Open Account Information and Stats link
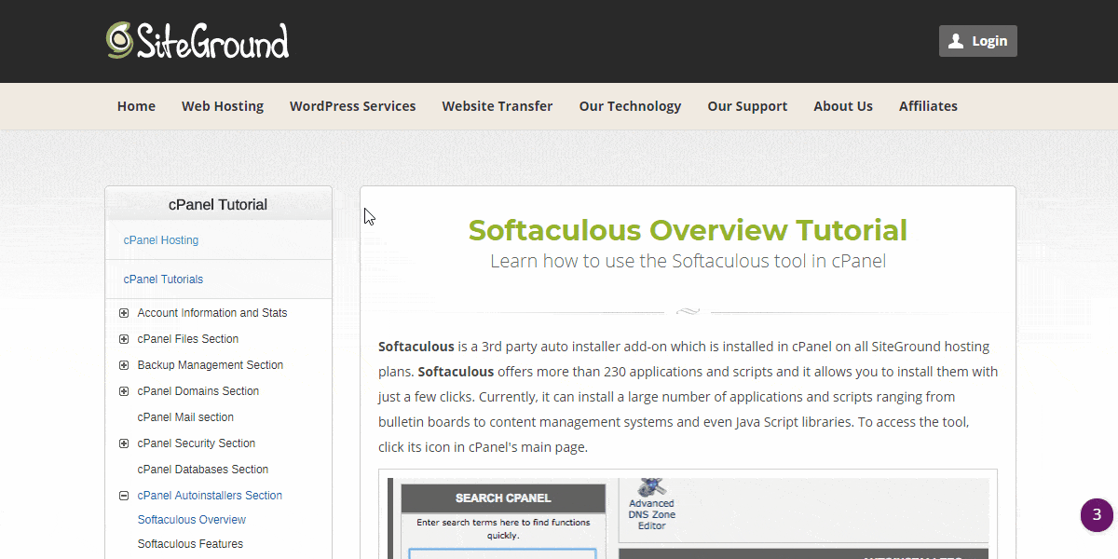The width and height of the screenshot is (1118, 559). (x=212, y=313)
